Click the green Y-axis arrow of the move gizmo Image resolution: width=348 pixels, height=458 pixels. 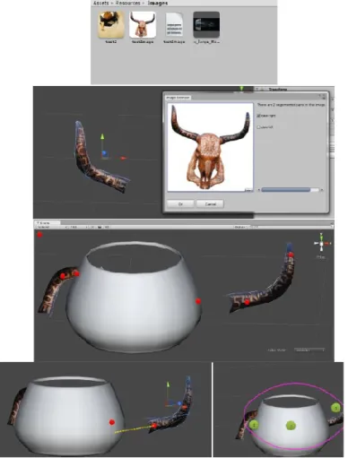102,137
